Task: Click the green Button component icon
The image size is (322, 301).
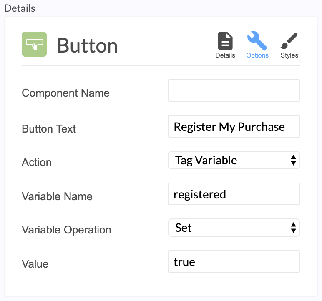Action: 34,44
